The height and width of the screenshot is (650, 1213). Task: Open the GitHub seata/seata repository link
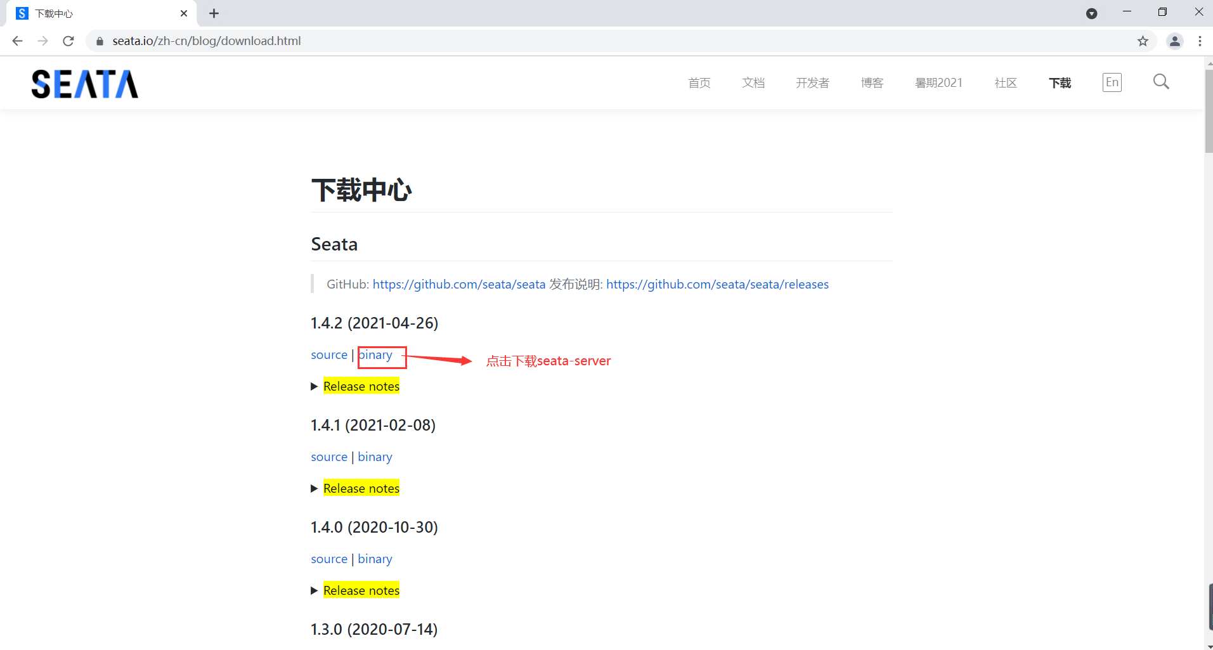tap(458, 284)
